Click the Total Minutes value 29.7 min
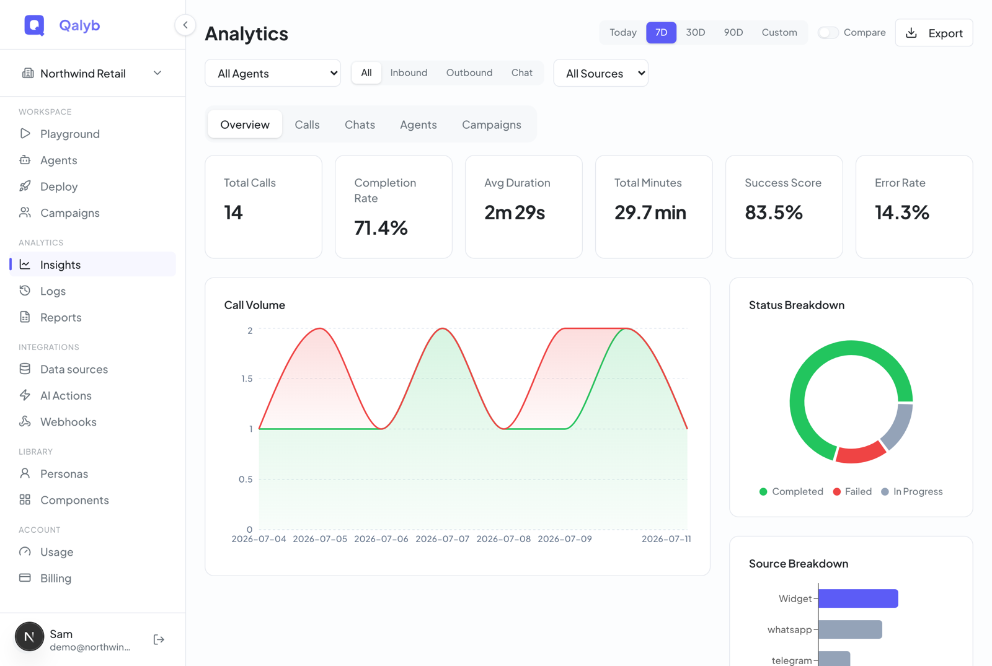 point(650,213)
